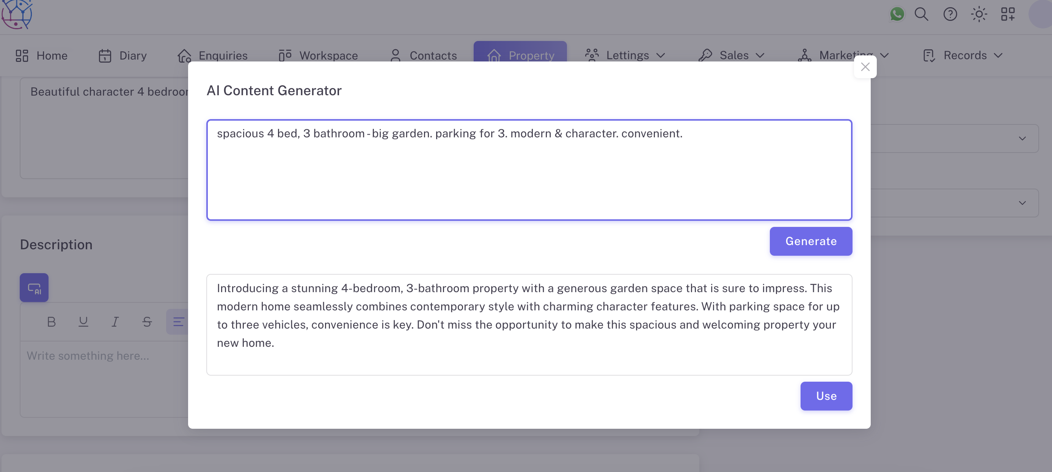Open the help question mark icon

point(950,14)
